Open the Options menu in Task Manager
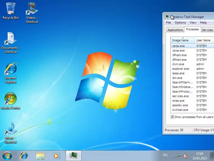The width and height of the screenshot is (214, 161). [180, 23]
